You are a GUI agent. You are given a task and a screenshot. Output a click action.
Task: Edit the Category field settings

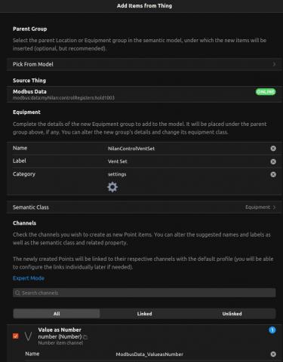click(186, 174)
